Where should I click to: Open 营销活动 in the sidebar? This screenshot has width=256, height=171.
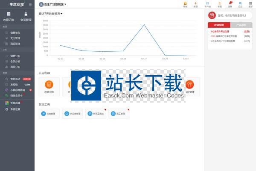pos(15,79)
